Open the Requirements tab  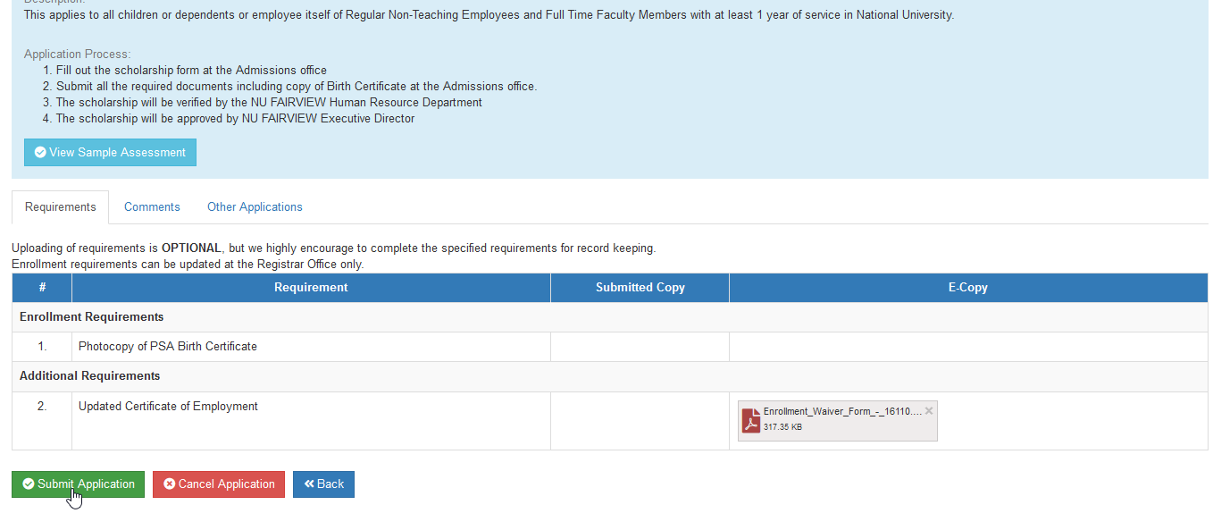pos(61,207)
